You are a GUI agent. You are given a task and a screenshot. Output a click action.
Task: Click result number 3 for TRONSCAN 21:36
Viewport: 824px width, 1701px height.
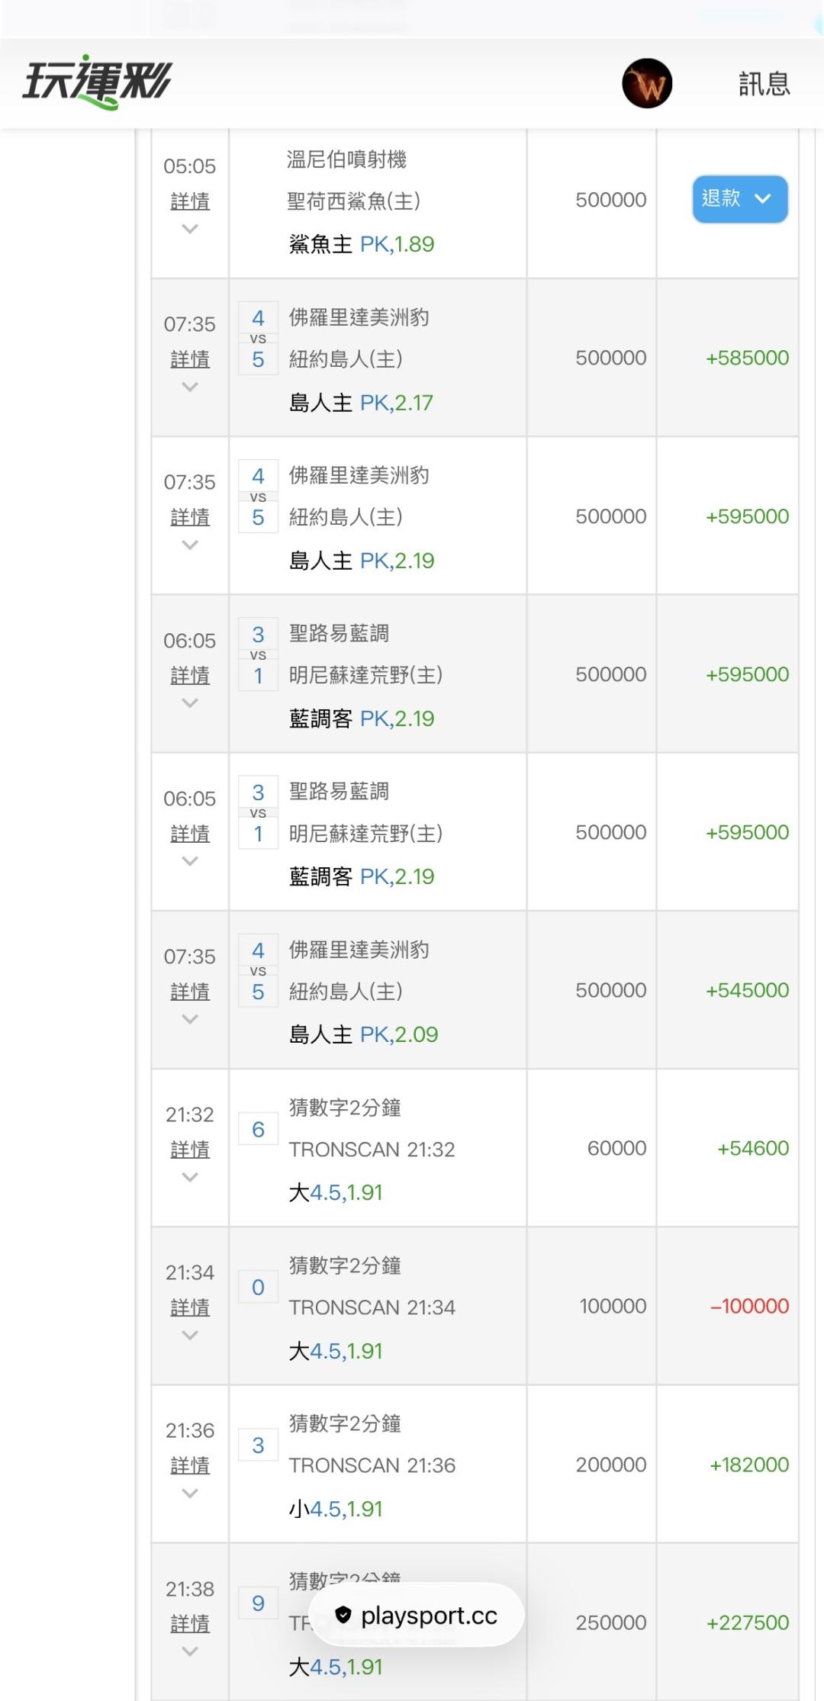pos(258,1445)
